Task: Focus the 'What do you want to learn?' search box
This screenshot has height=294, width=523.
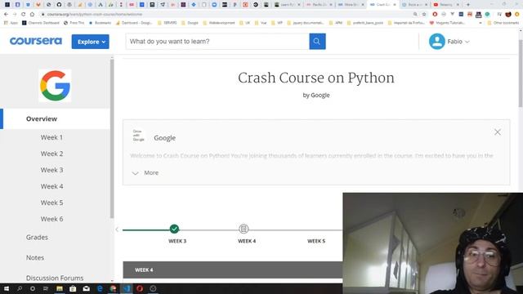Action: point(217,42)
